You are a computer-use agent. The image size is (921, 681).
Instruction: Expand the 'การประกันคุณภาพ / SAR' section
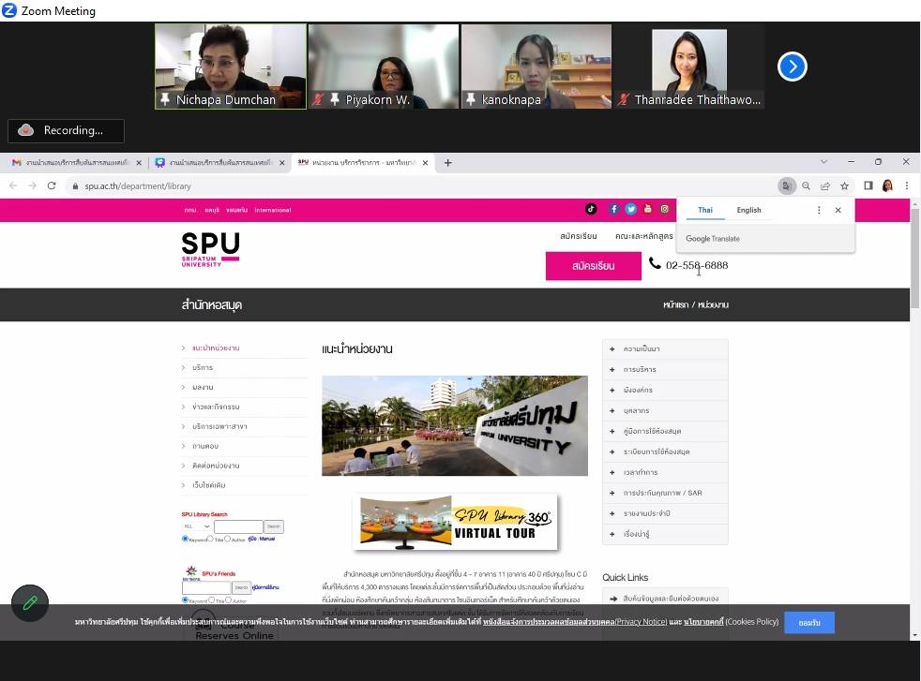pos(664,493)
